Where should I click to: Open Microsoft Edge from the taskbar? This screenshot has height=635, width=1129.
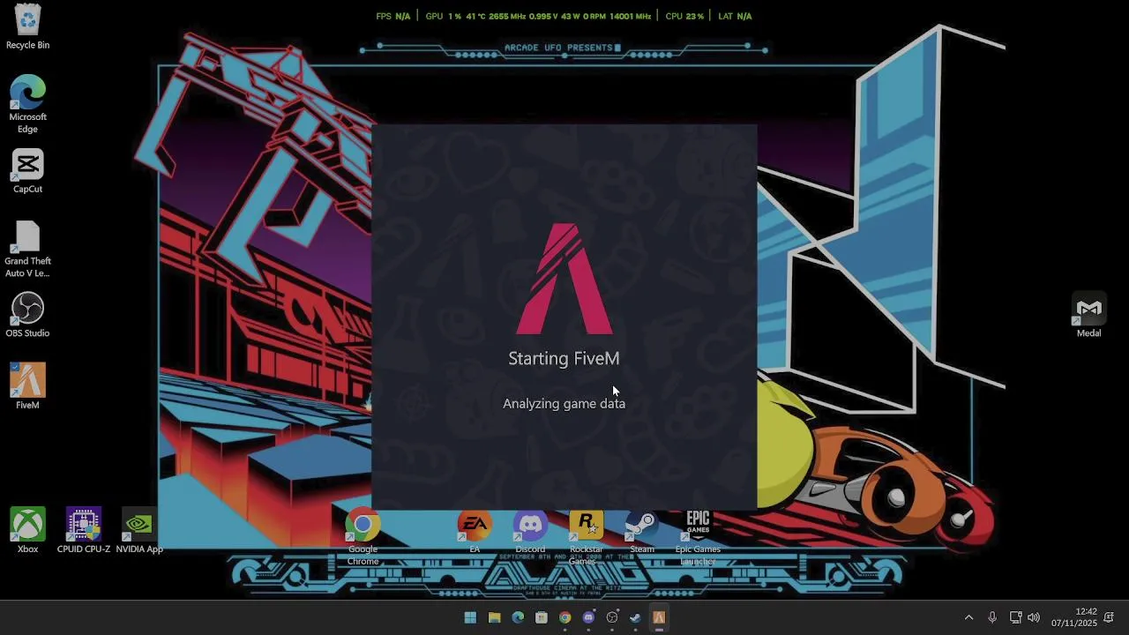(518, 617)
